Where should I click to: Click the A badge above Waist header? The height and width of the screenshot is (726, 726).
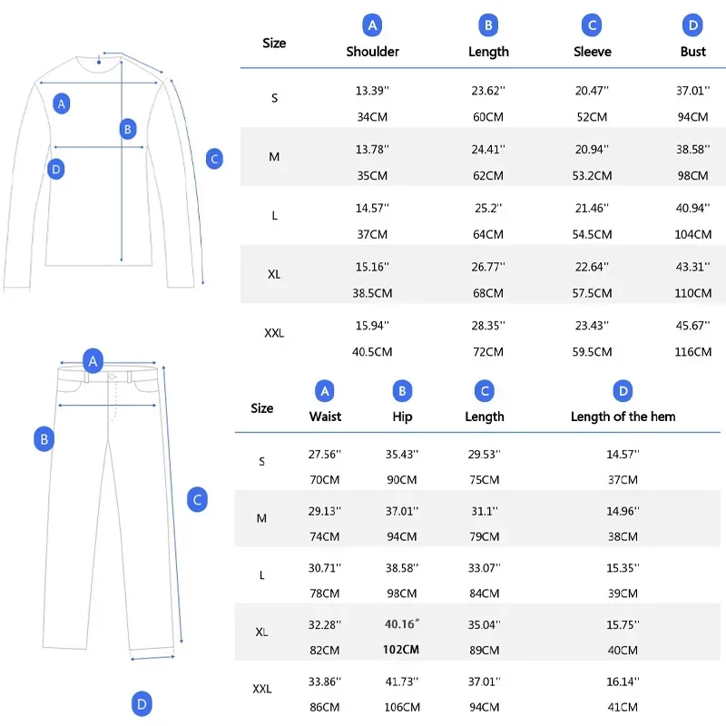pos(325,391)
